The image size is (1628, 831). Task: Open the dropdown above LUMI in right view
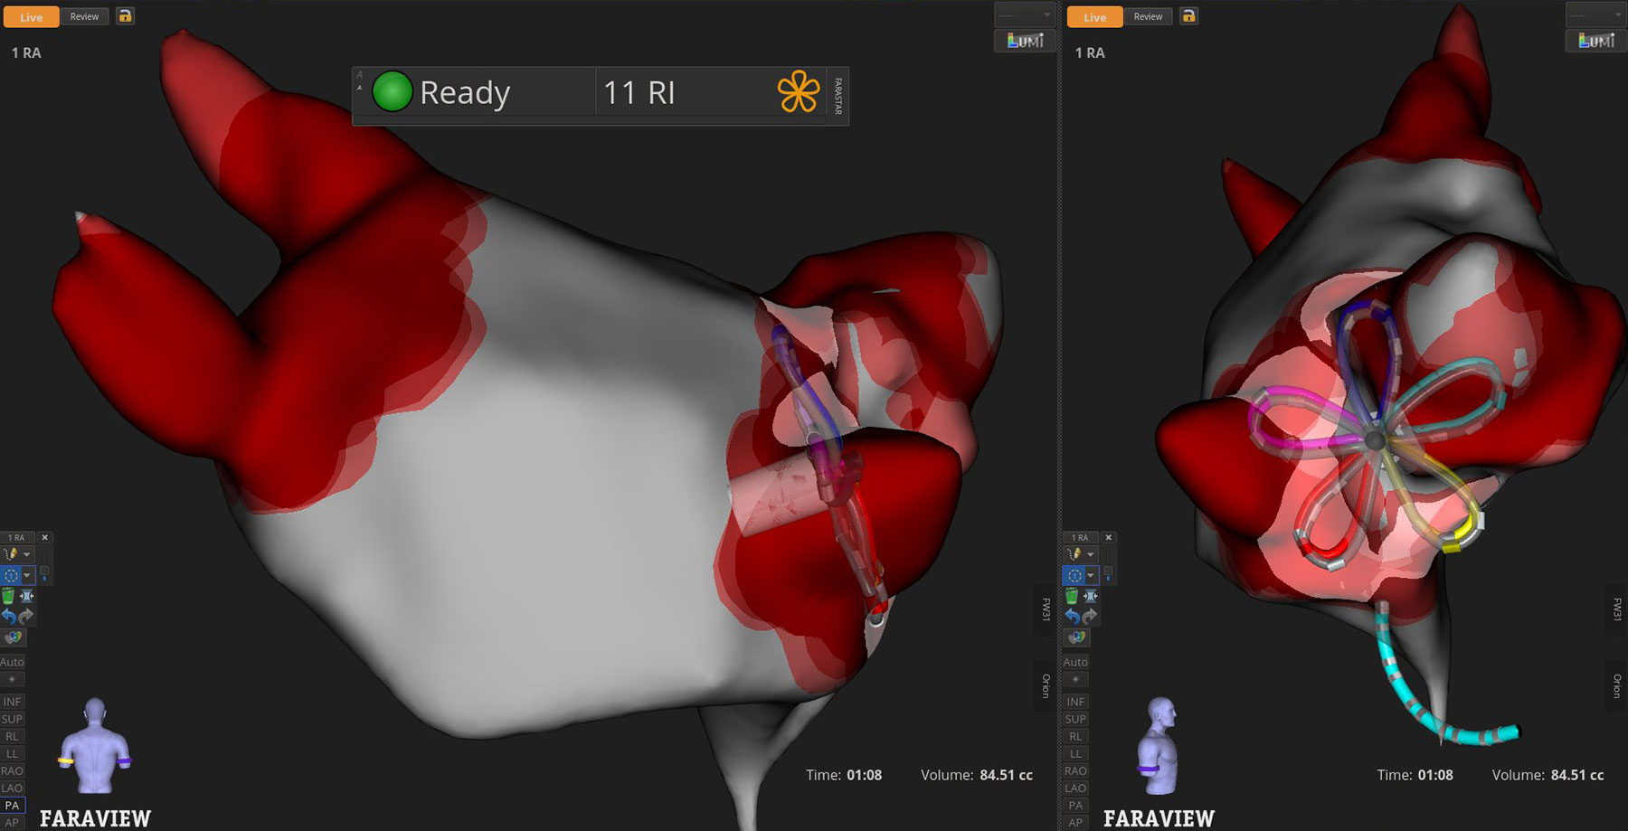pos(1595,15)
